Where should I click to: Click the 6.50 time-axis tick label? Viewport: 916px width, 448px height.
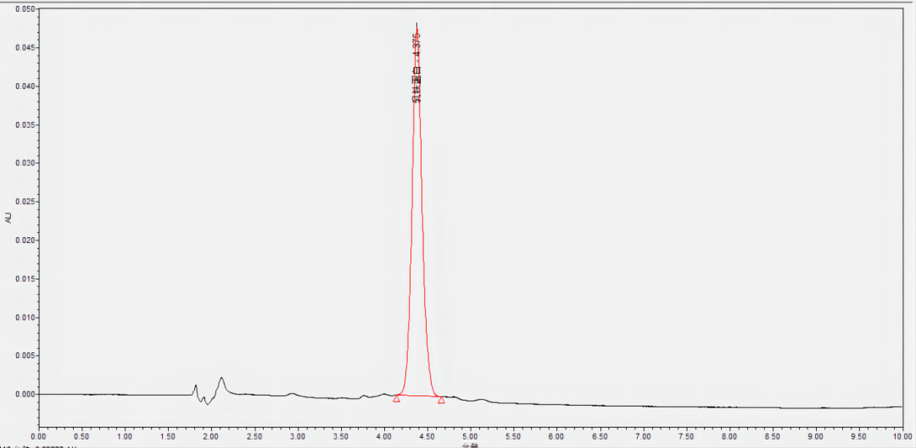600,436
